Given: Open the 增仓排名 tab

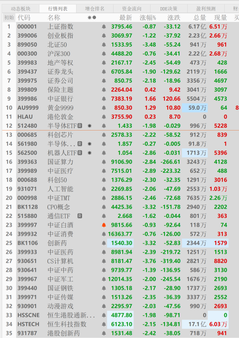Looking at the screenshot, I should pos(95,9).
